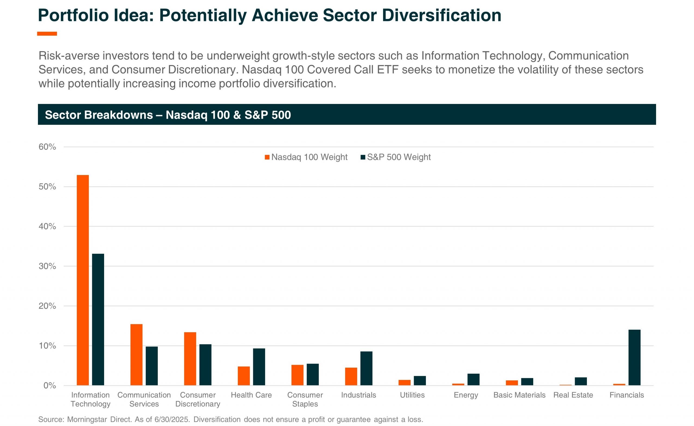The height and width of the screenshot is (426, 694).
Task: Click the dark Financials bar
Action: pyautogui.click(x=634, y=357)
